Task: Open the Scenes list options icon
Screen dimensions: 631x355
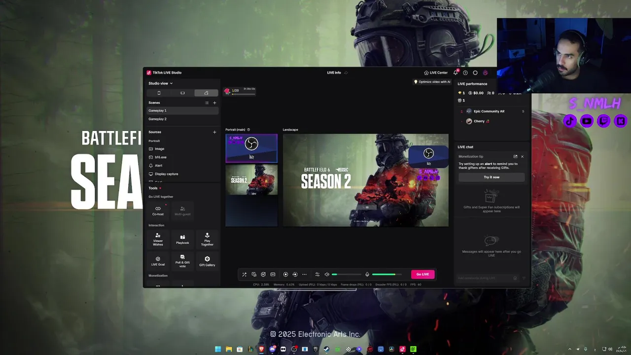Action: [207, 103]
